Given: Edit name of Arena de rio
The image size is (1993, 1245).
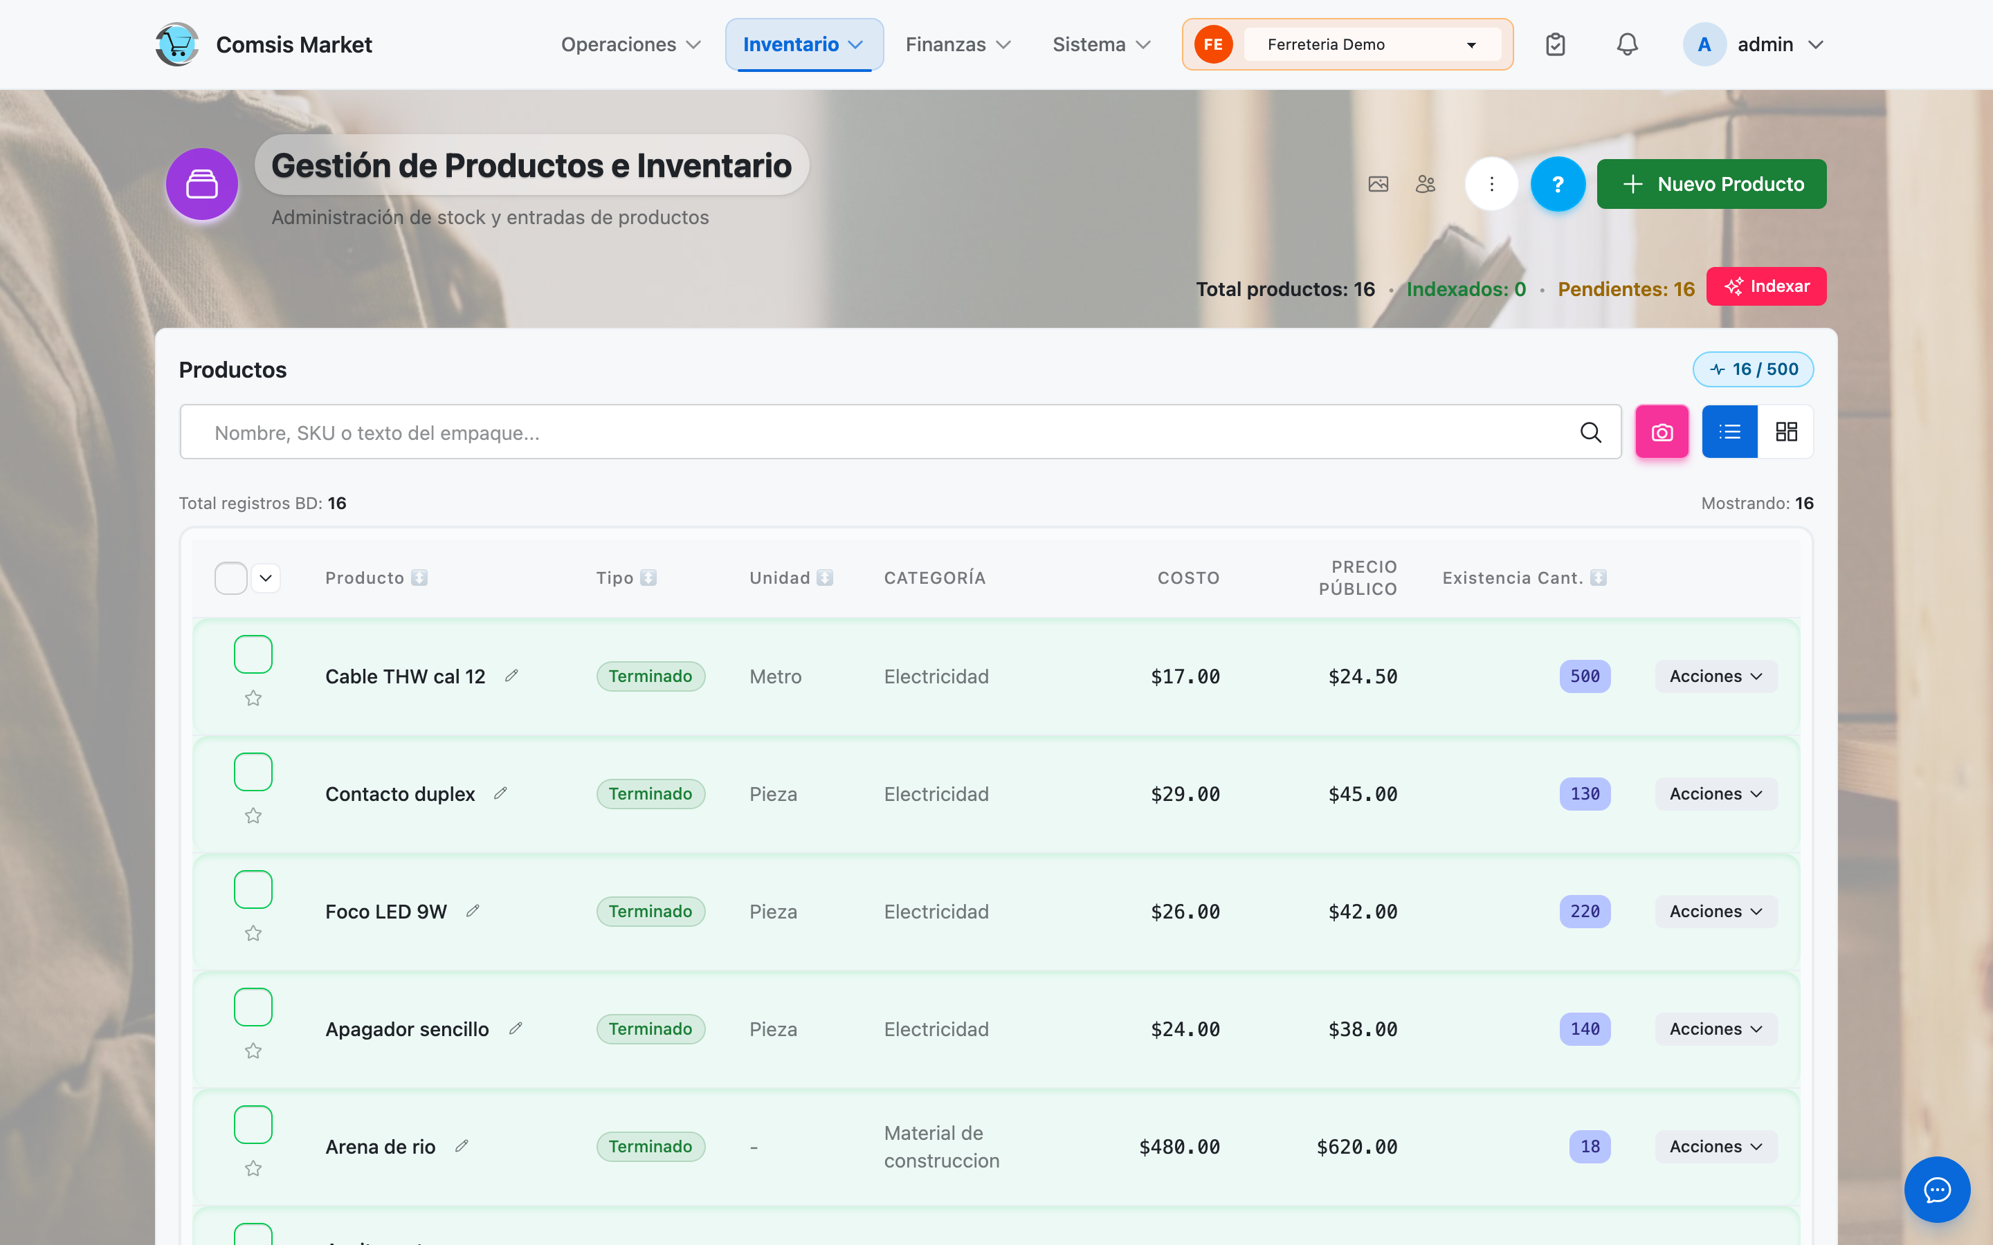Looking at the screenshot, I should click(x=462, y=1147).
